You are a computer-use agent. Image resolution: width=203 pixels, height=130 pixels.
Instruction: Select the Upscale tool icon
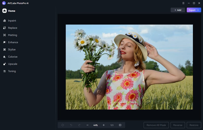point(5,64)
